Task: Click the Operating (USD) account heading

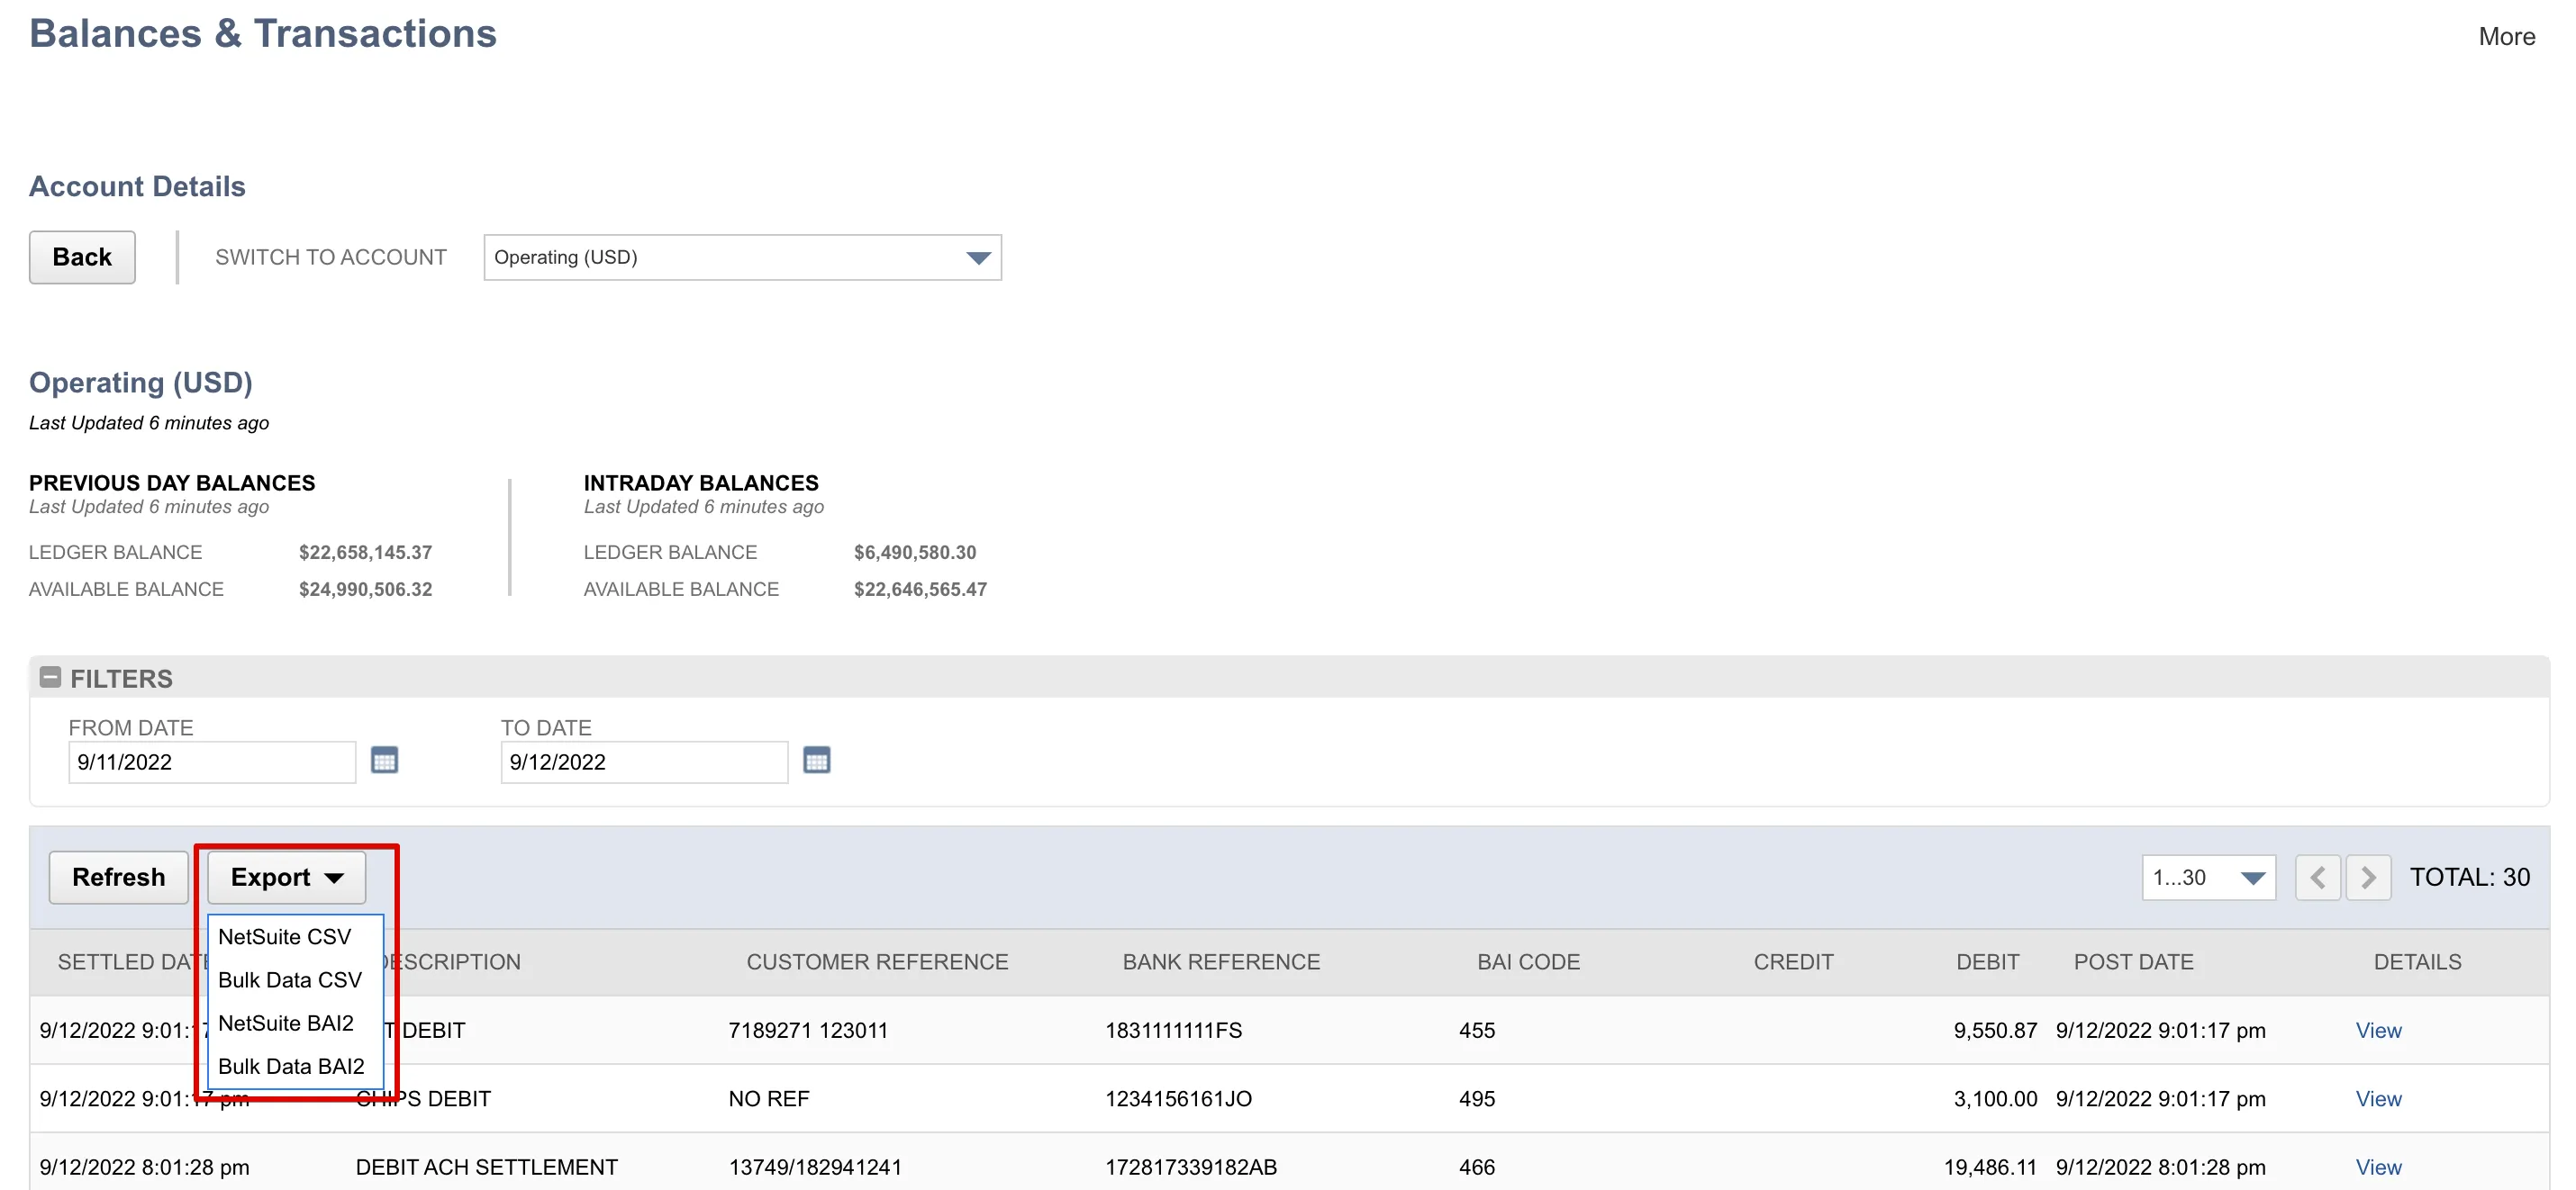Action: coord(140,383)
